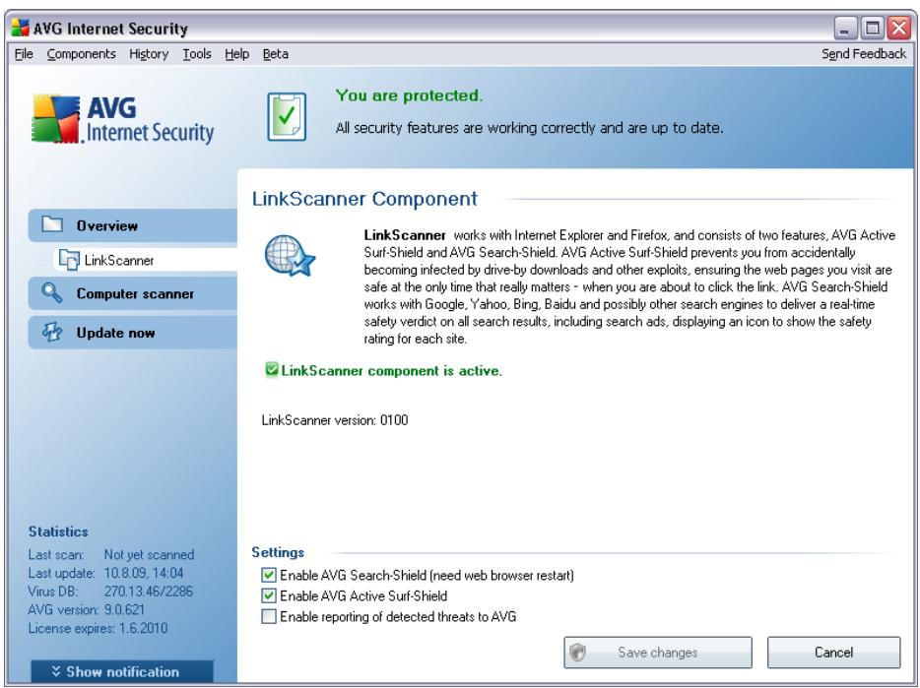Click the Computer scanner magnifier icon
This screenshot has width=920, height=688.
click(51, 292)
